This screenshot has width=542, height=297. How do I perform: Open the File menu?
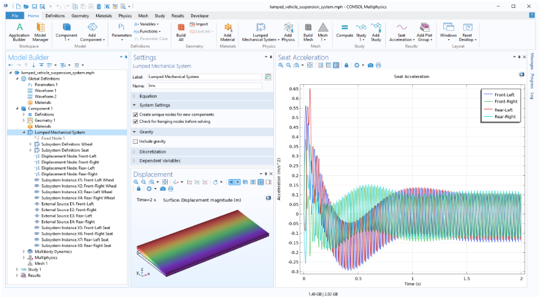coord(15,16)
